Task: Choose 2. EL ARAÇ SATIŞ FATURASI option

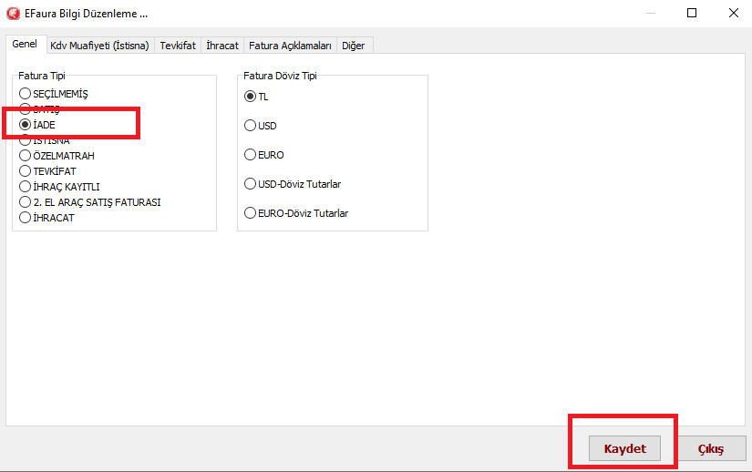Action: coord(26,202)
